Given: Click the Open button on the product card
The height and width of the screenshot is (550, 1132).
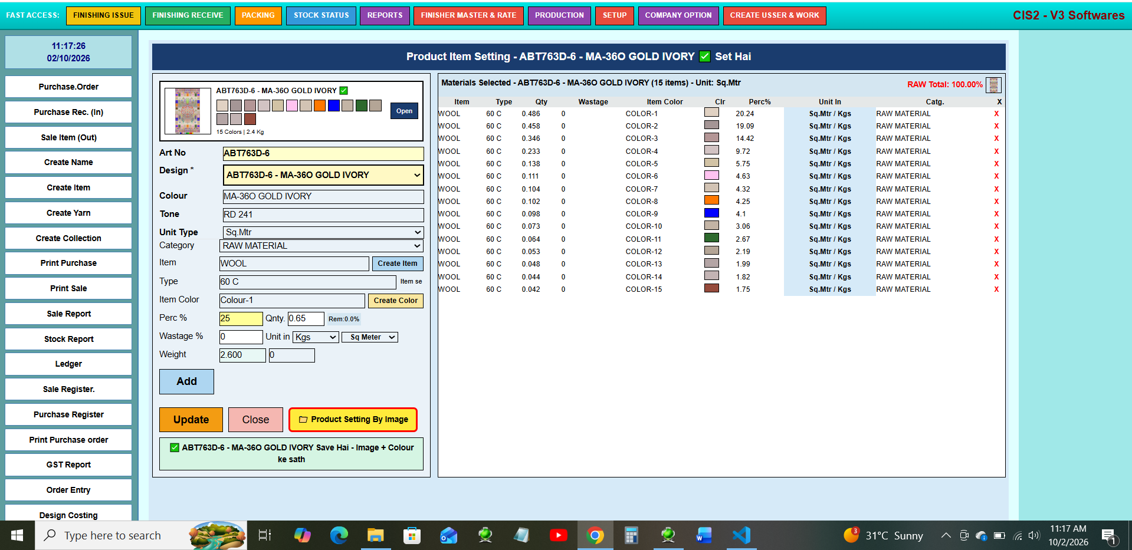Looking at the screenshot, I should tap(404, 111).
